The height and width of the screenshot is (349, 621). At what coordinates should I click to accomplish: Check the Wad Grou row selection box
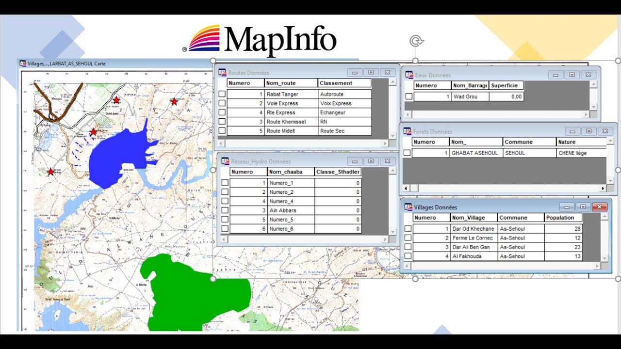click(409, 96)
